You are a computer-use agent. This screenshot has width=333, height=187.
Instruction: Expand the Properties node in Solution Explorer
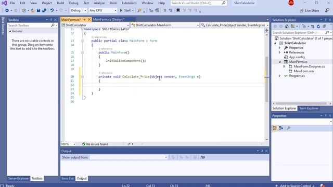click(x=280, y=48)
